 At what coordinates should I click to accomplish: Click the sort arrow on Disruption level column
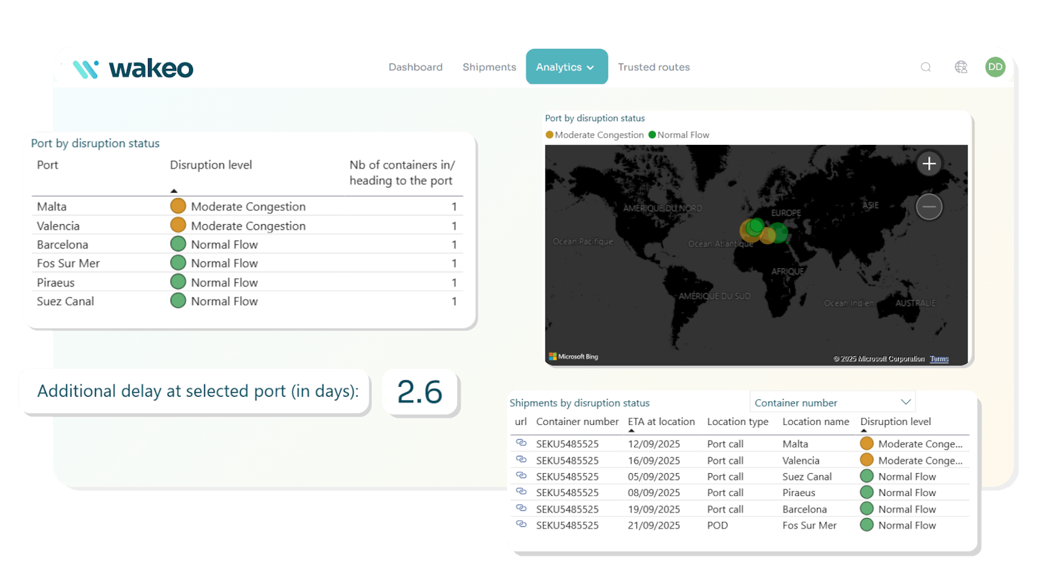[864, 429]
